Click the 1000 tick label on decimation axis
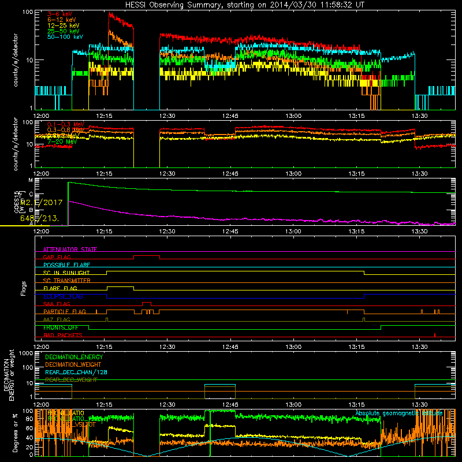Viewport: 462px width, 462px height. (26, 353)
